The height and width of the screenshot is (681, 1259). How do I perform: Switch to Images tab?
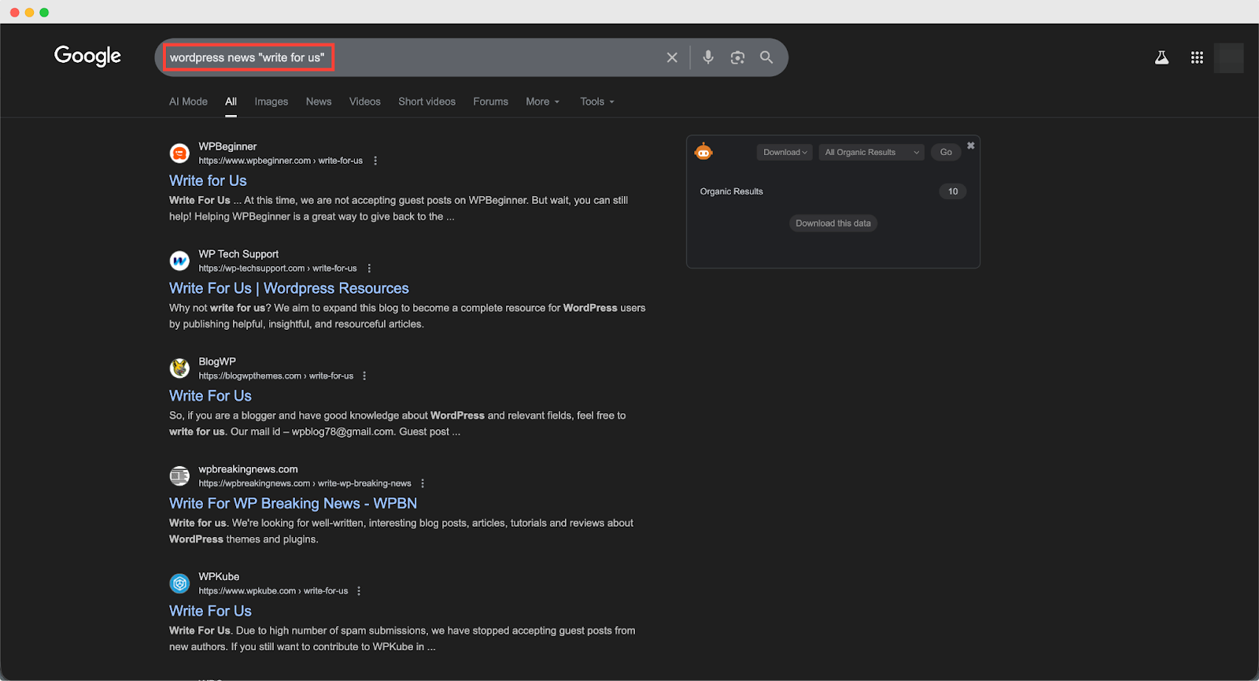point(271,102)
